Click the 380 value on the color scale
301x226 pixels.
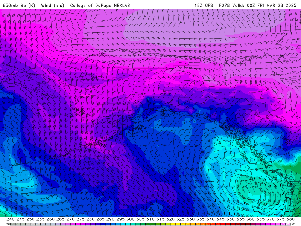pyautogui.click(x=290, y=219)
